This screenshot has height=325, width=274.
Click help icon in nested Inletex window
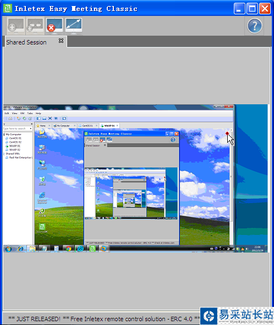[x=173, y=140]
